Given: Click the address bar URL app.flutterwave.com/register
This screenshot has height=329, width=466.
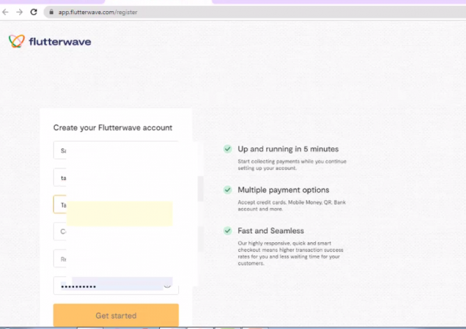Looking at the screenshot, I should point(98,12).
